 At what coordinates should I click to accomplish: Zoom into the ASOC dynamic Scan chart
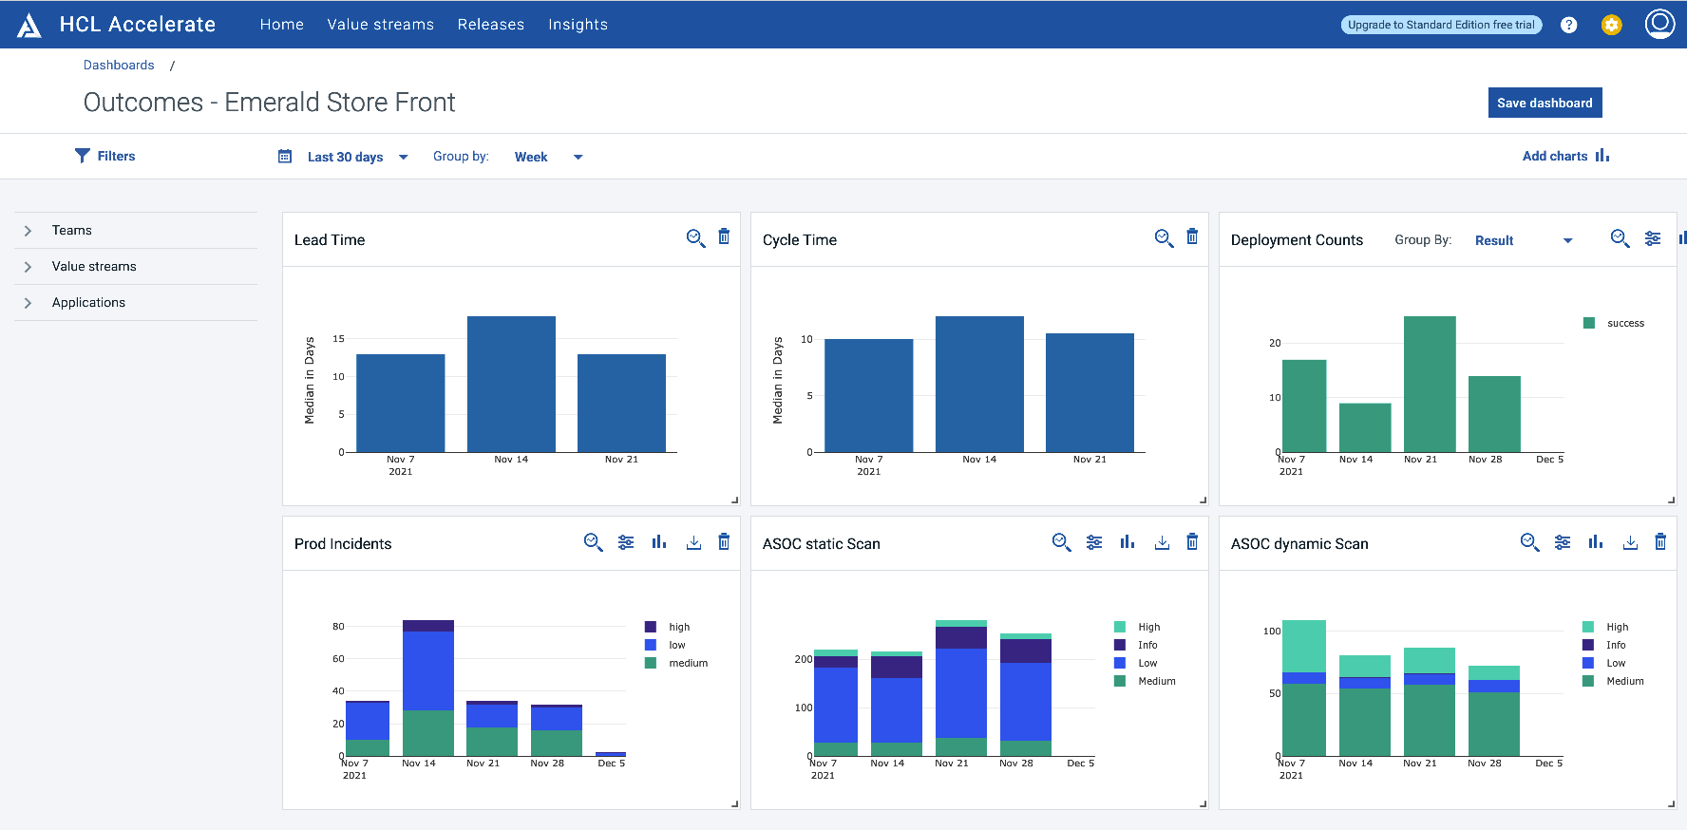(x=1529, y=542)
